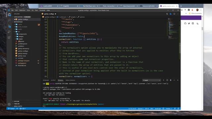
Task: Close the terminal panel
Action: click(178, 80)
